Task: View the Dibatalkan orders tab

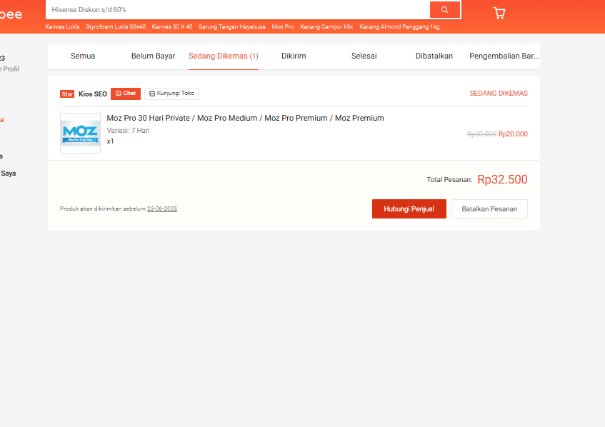Action: coord(434,56)
